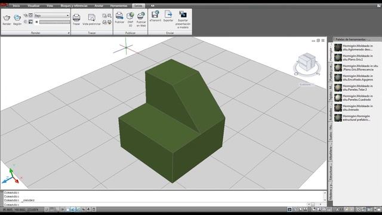Open the Anotar ribbon tab
Viewport: 382px width, 215px height.
pos(99,5)
